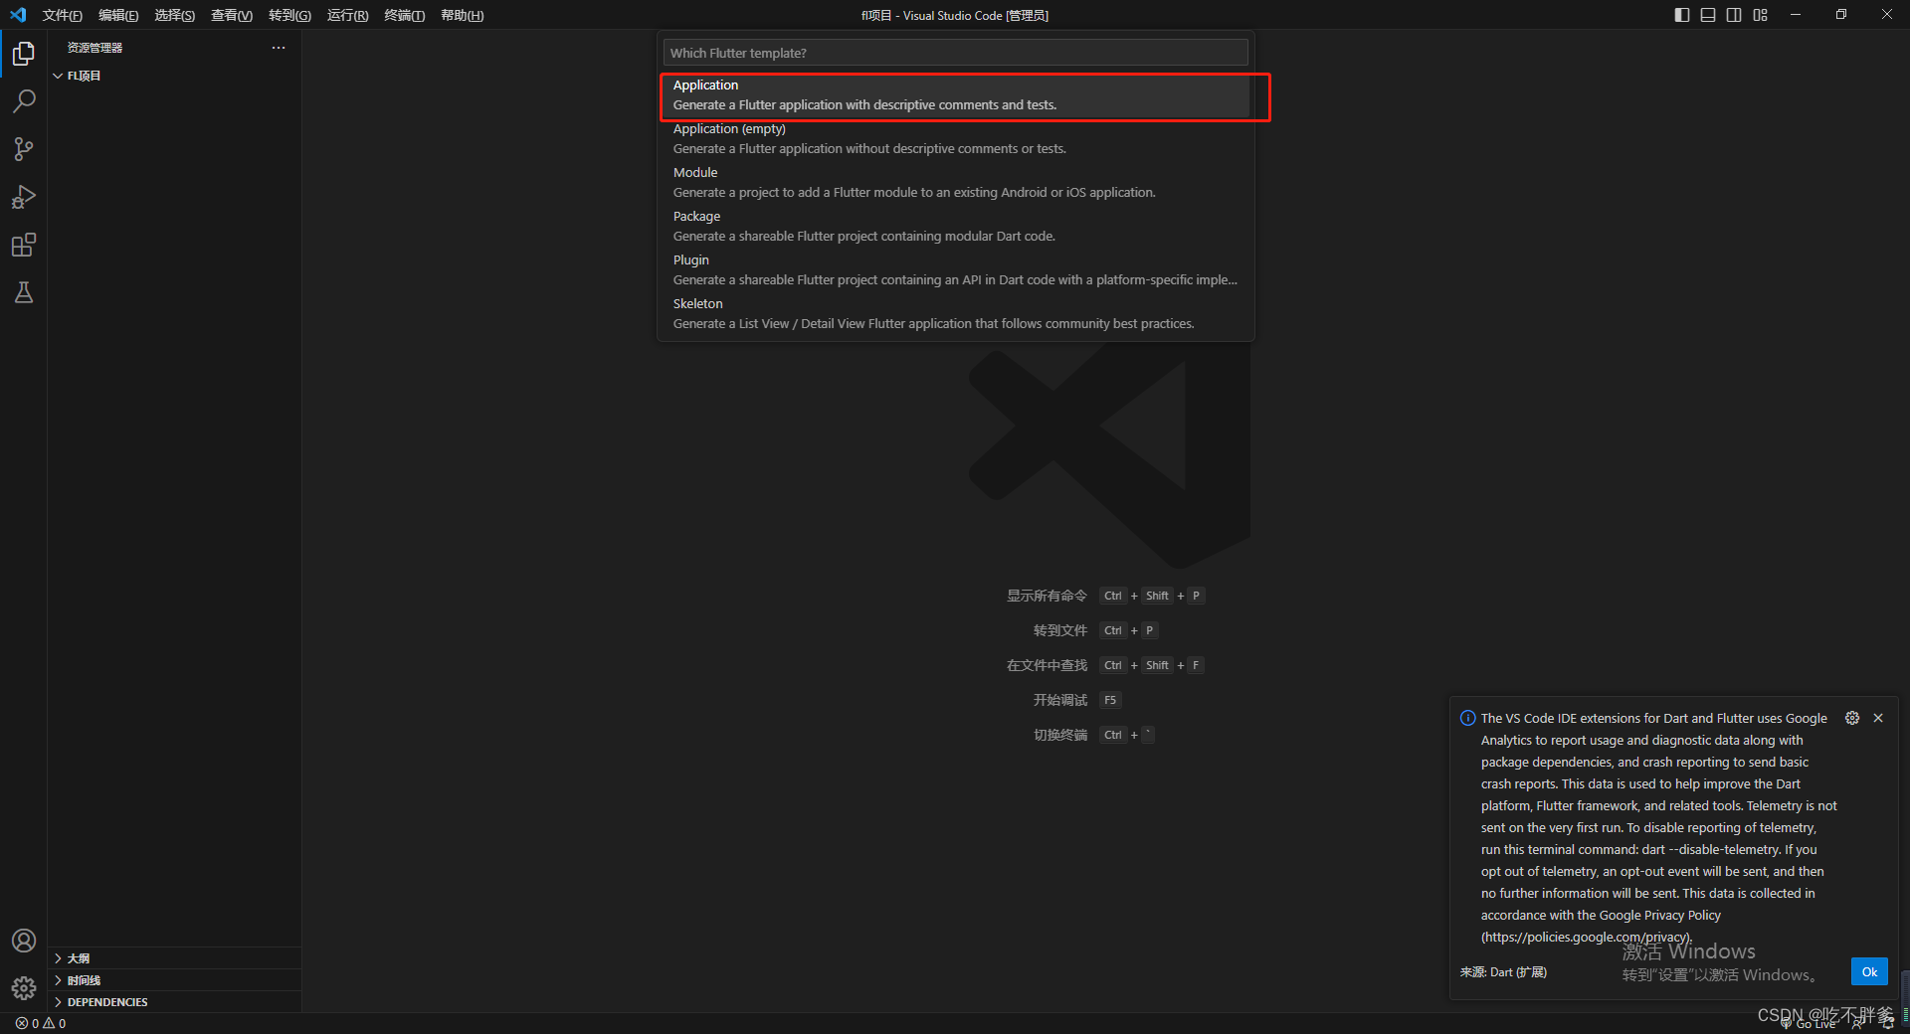Viewport: 1910px width, 1034px height.
Task: Toggle secondary side bar layout icon
Action: (x=1734, y=15)
